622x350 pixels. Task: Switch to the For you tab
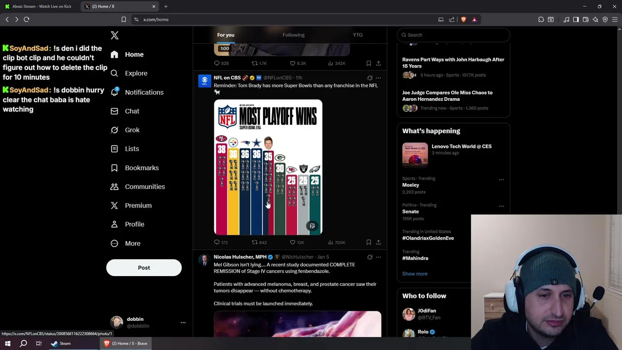[x=225, y=35]
